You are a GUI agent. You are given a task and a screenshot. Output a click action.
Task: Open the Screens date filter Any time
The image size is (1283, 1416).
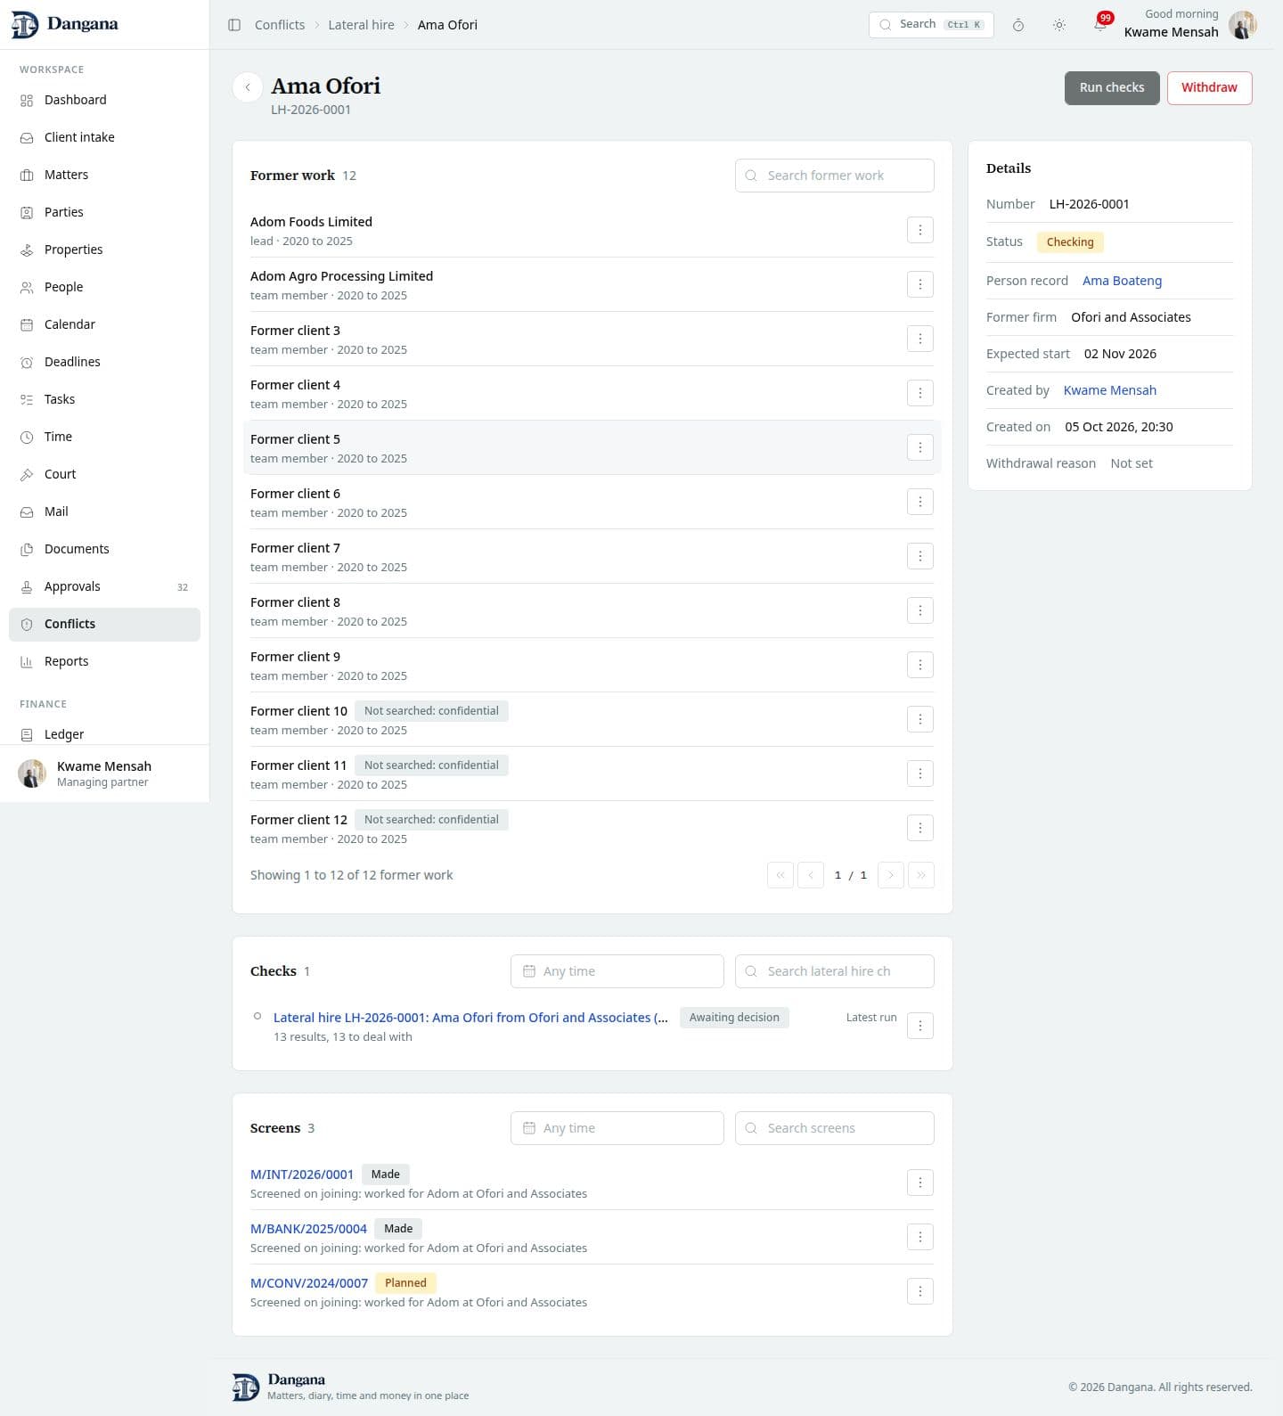click(617, 1128)
